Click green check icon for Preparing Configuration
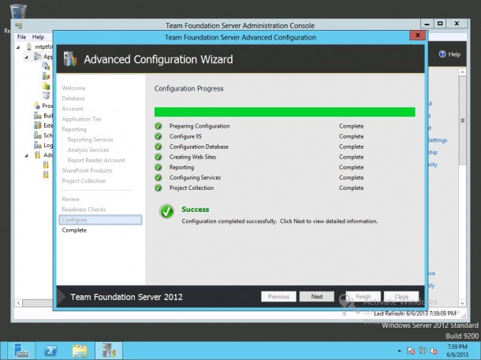Image resolution: width=481 pixels, height=360 pixels. [158, 126]
